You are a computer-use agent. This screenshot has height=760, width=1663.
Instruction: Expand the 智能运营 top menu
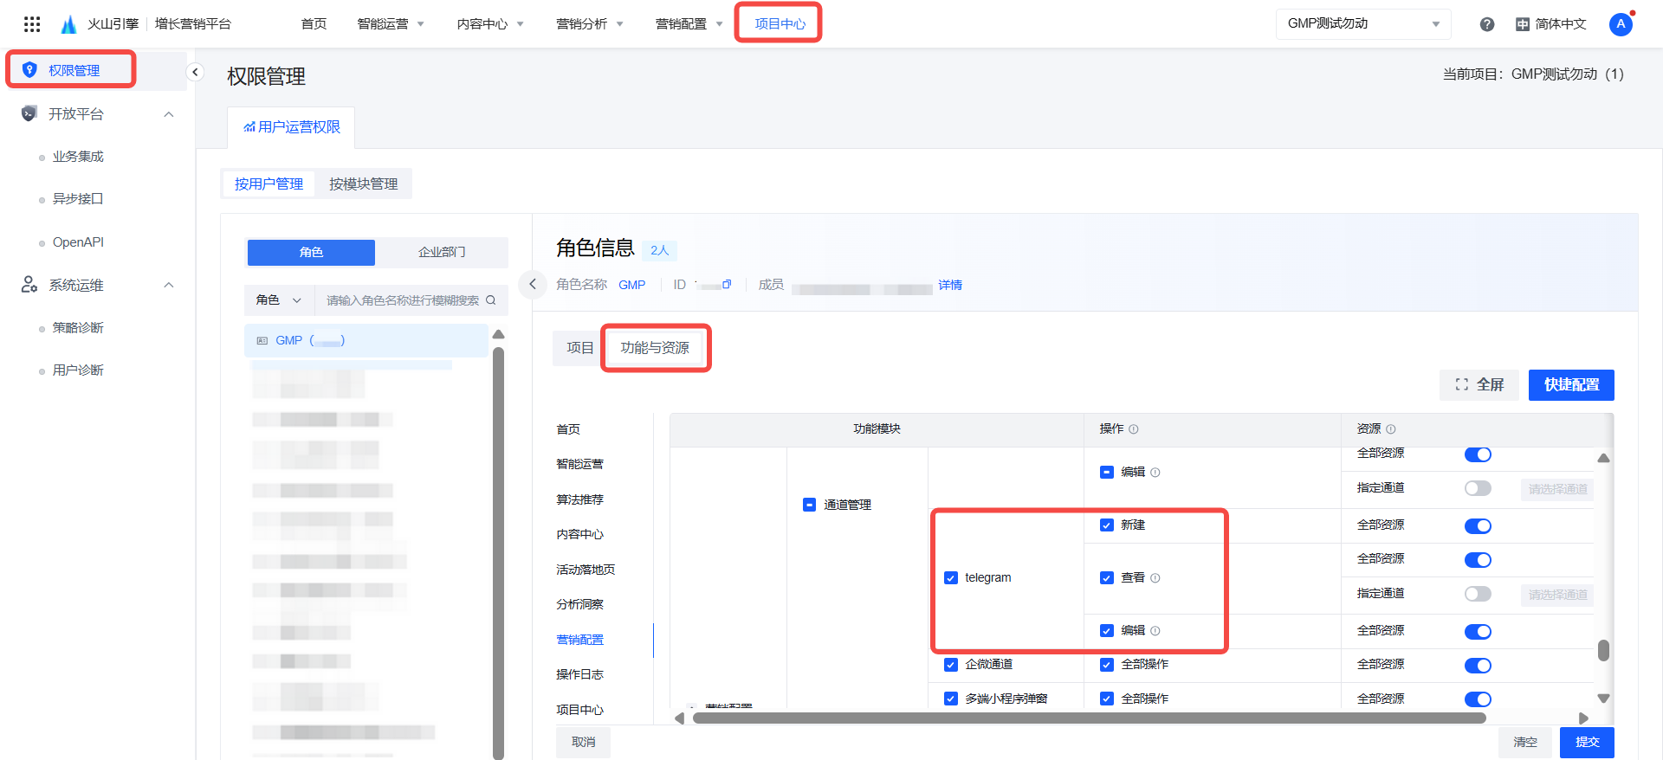(x=391, y=24)
